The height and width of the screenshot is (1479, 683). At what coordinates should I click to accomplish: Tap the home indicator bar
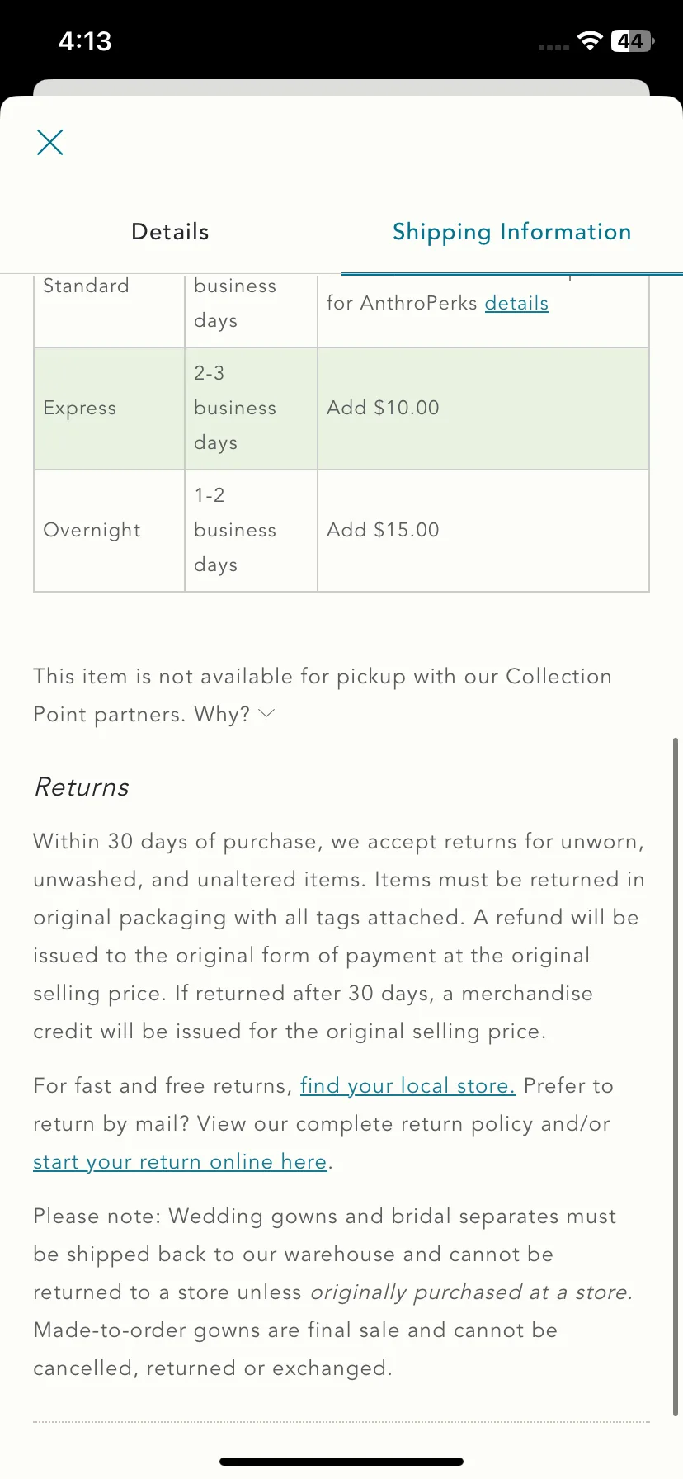(341, 1462)
